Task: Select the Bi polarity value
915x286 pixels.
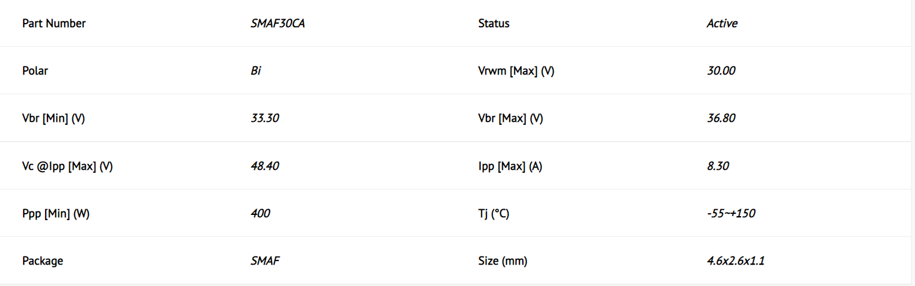Action: pos(256,70)
